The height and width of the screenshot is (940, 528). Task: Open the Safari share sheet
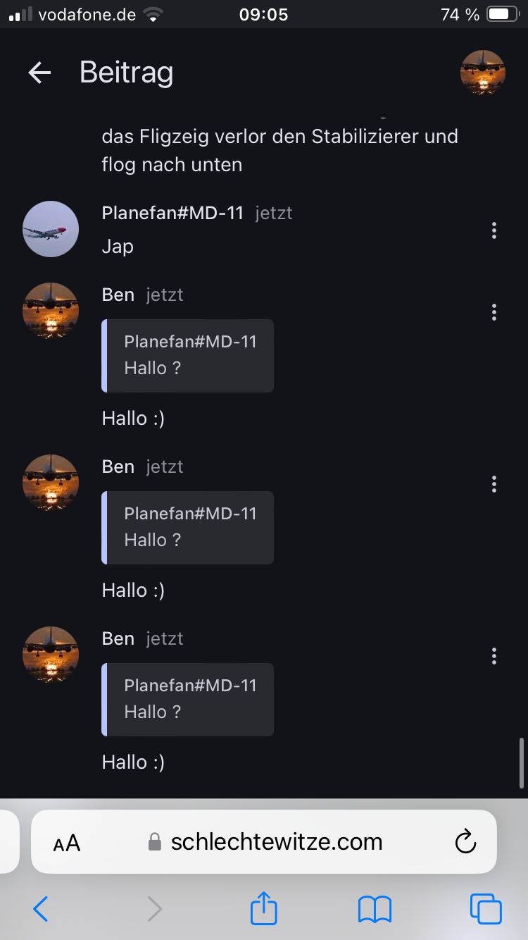coord(264,908)
